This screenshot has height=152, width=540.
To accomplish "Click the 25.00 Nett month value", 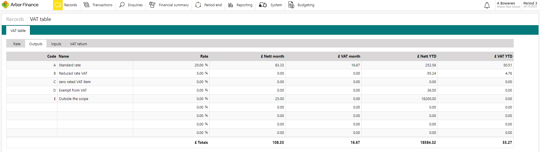I will pos(279,99).
